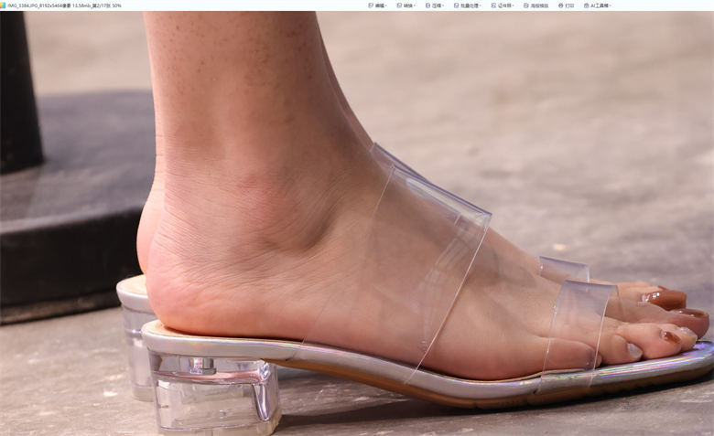
Task: Open the 证件照 (ID photo) dropdown
Action: [x=503, y=5]
